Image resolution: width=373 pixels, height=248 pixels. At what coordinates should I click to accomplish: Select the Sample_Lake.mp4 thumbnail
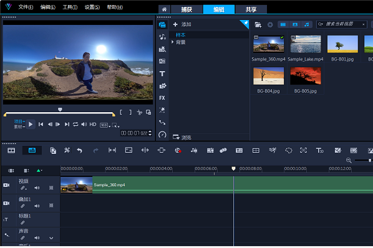pyautogui.click(x=306, y=44)
